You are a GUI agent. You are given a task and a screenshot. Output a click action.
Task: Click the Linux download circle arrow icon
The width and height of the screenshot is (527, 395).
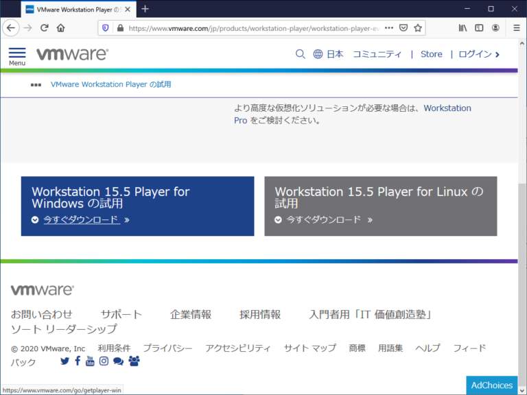tap(278, 220)
